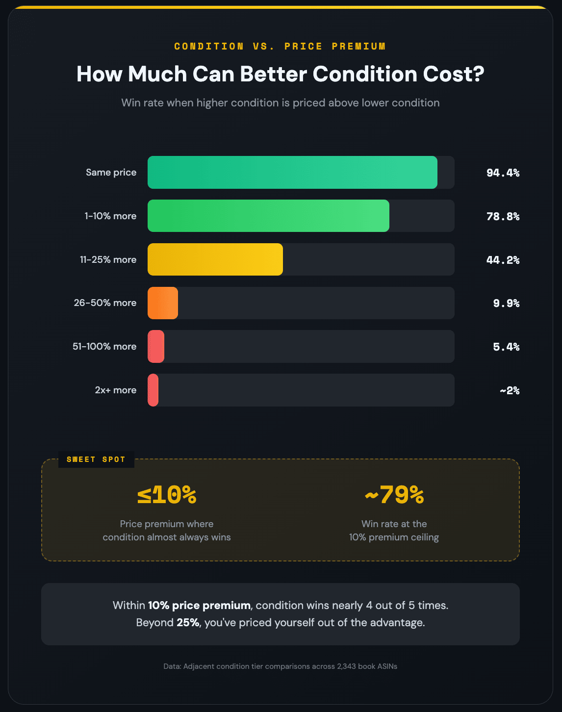The image size is (562, 712).
Task: Click the green 'Same price' bar
Action: point(292,172)
